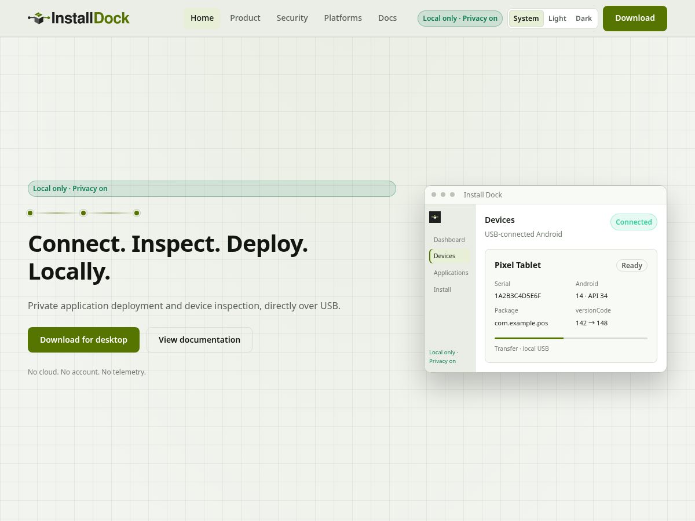
Task: Click the third step dot indicator
Action: [137, 213]
